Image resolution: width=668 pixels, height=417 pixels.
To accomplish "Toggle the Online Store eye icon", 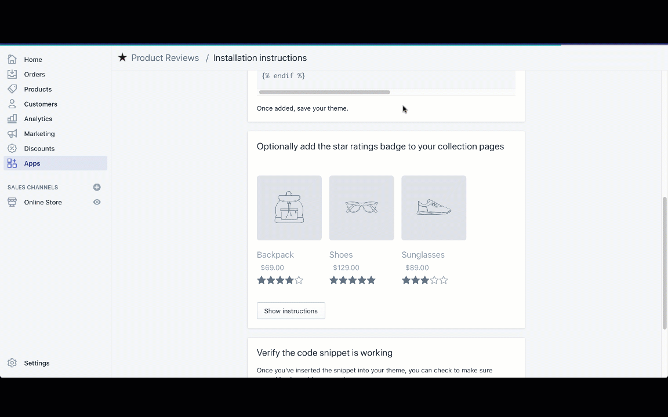I will pyautogui.click(x=97, y=202).
